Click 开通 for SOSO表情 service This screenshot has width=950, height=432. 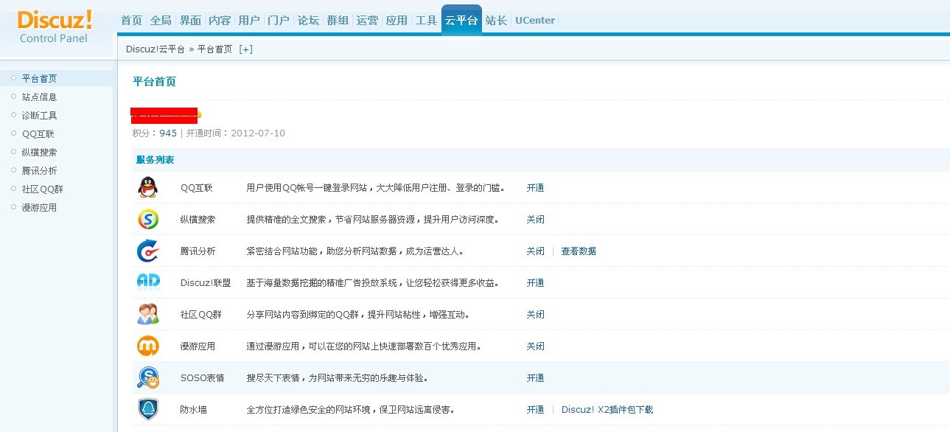pos(535,377)
